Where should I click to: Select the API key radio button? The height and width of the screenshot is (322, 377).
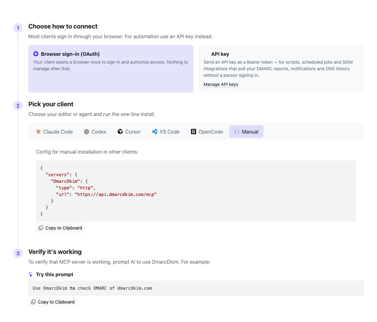(x=206, y=54)
